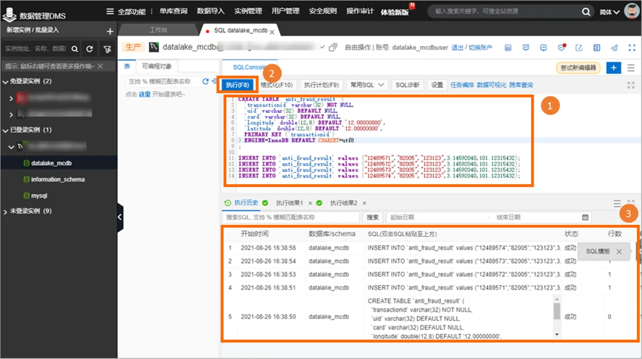The image size is (642, 359).
Task: Open the 常用SQL dropdown
Action: [367, 85]
